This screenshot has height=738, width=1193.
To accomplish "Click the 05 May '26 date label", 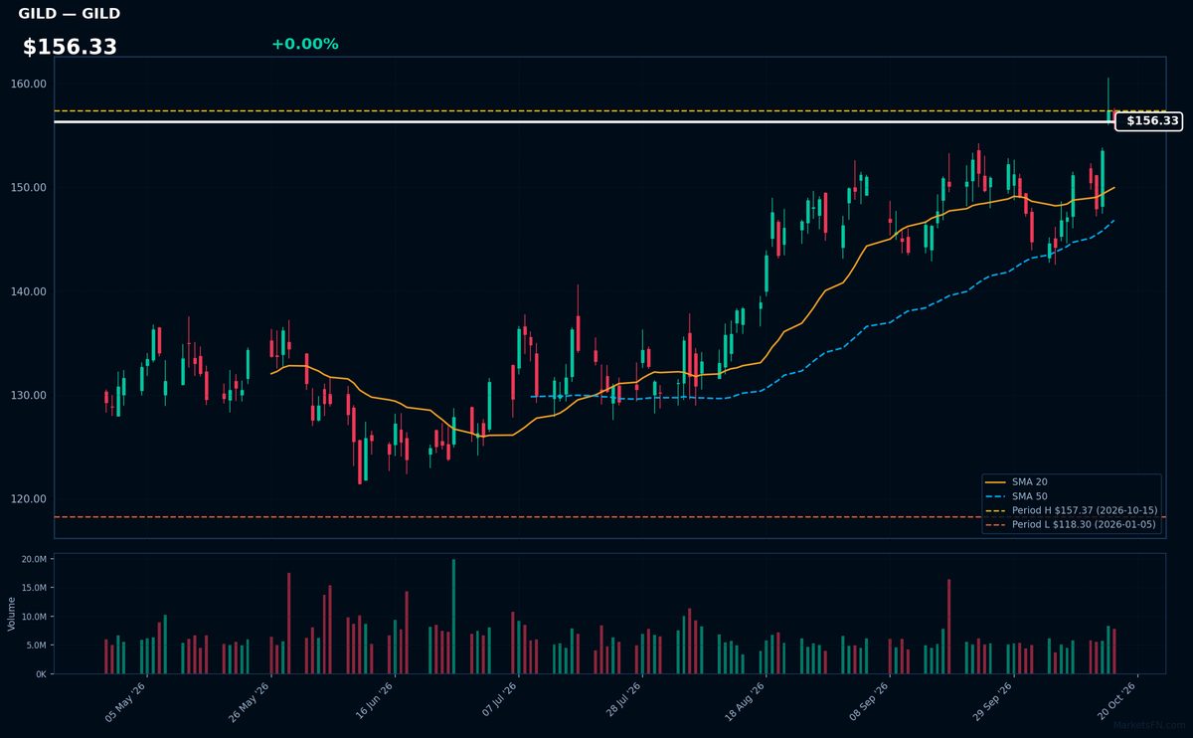I will tap(124, 701).
